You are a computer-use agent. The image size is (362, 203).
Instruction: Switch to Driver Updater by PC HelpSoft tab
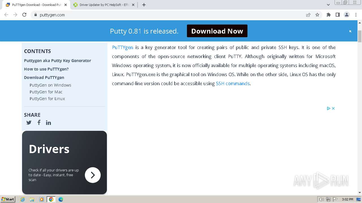104,5
